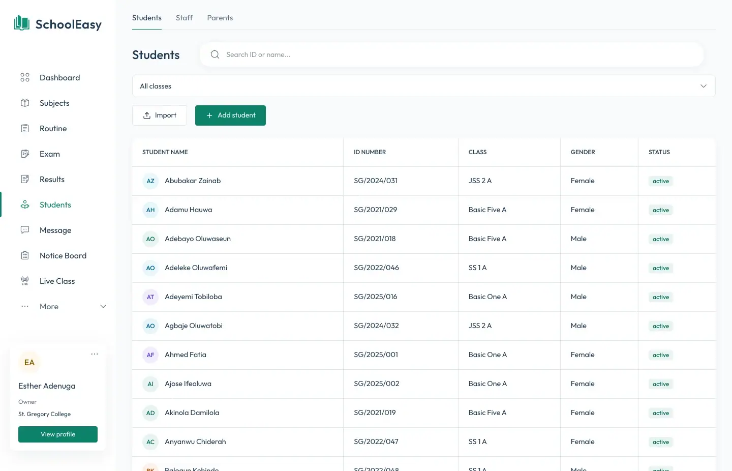Click the St. Gregory College text

coord(45,414)
